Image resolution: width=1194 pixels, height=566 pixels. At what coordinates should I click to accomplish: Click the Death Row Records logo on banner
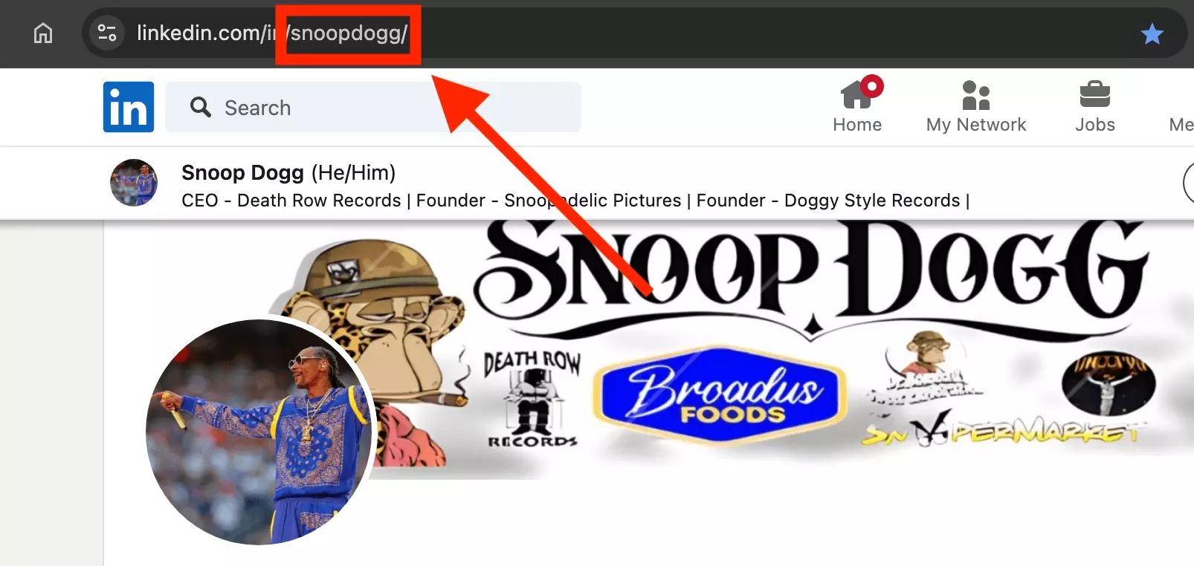pyautogui.click(x=532, y=399)
